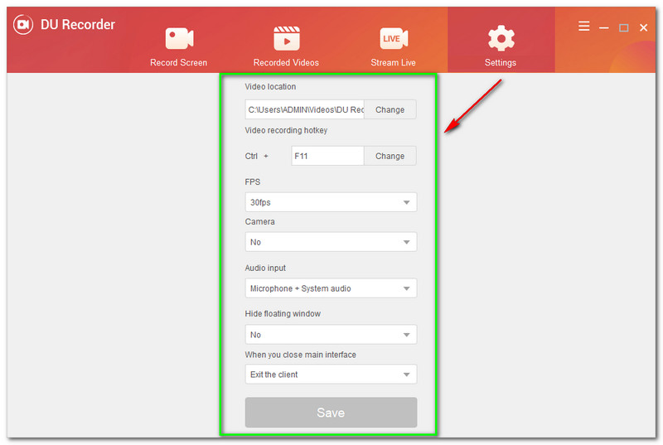Click the video location path field
This screenshot has height=445, width=663.
305,109
